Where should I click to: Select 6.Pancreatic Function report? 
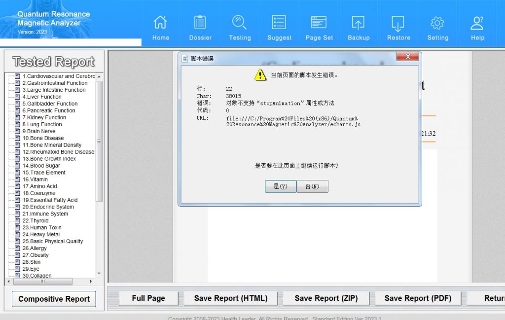click(x=49, y=110)
